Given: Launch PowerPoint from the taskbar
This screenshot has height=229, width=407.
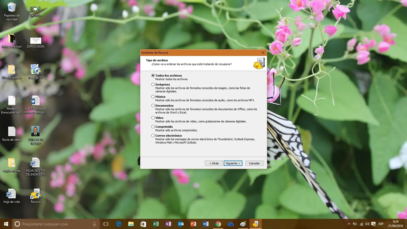Looking at the screenshot, I should point(193,224).
